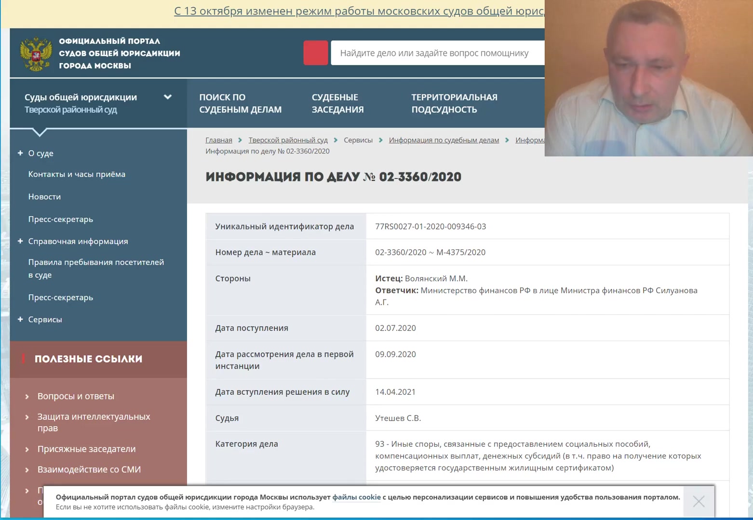This screenshot has width=753, height=520.
Task: Click chevron next to 'Взаимодействие со СМИ'
Action: pos(27,470)
